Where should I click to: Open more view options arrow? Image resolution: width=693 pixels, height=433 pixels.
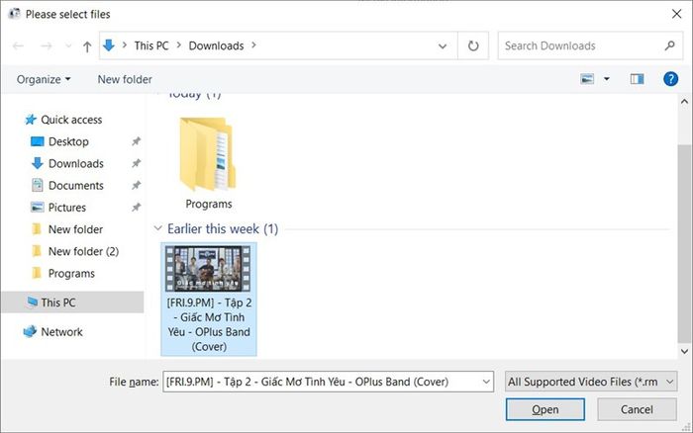607,79
